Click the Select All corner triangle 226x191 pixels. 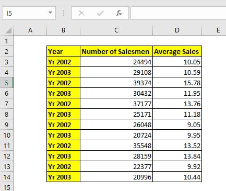click(8, 30)
